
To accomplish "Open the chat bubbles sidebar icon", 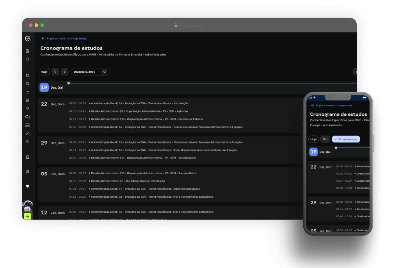I will pos(27,117).
